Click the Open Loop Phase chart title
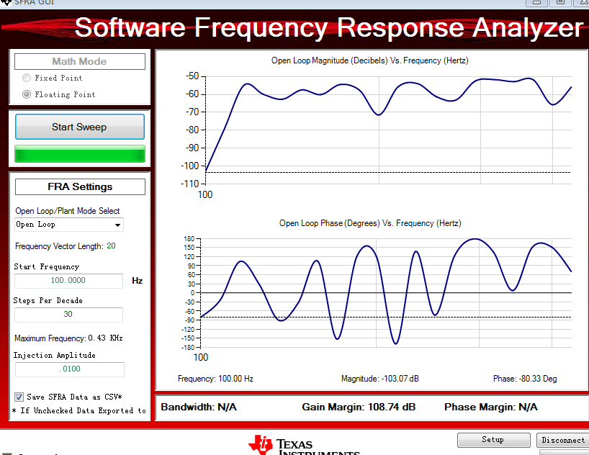This screenshot has width=589, height=455. coord(370,223)
